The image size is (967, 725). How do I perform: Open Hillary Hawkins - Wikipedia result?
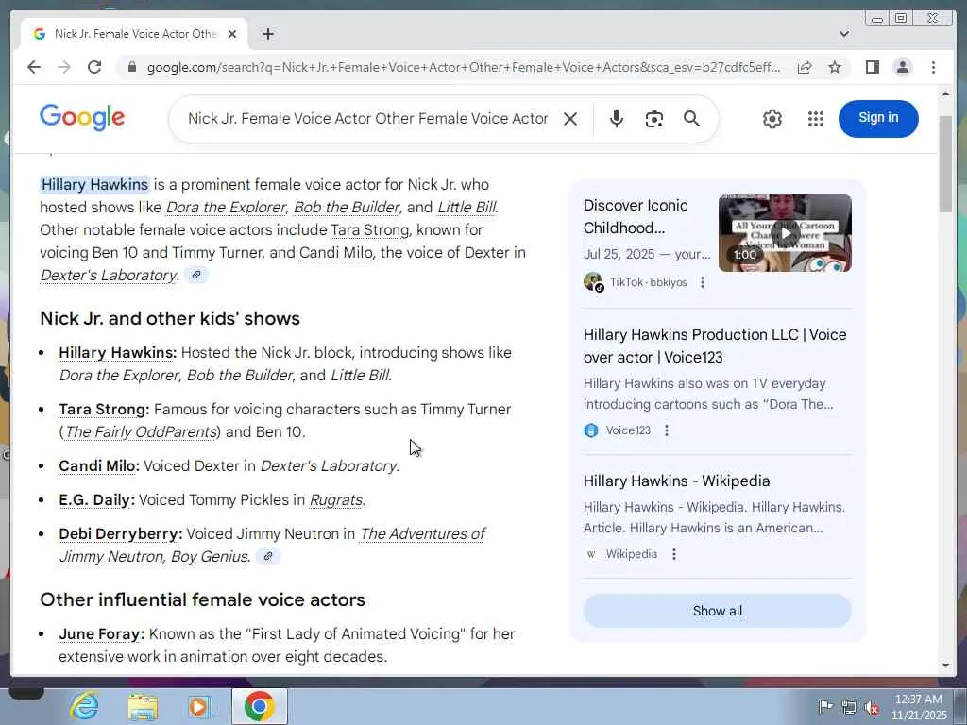tap(676, 481)
